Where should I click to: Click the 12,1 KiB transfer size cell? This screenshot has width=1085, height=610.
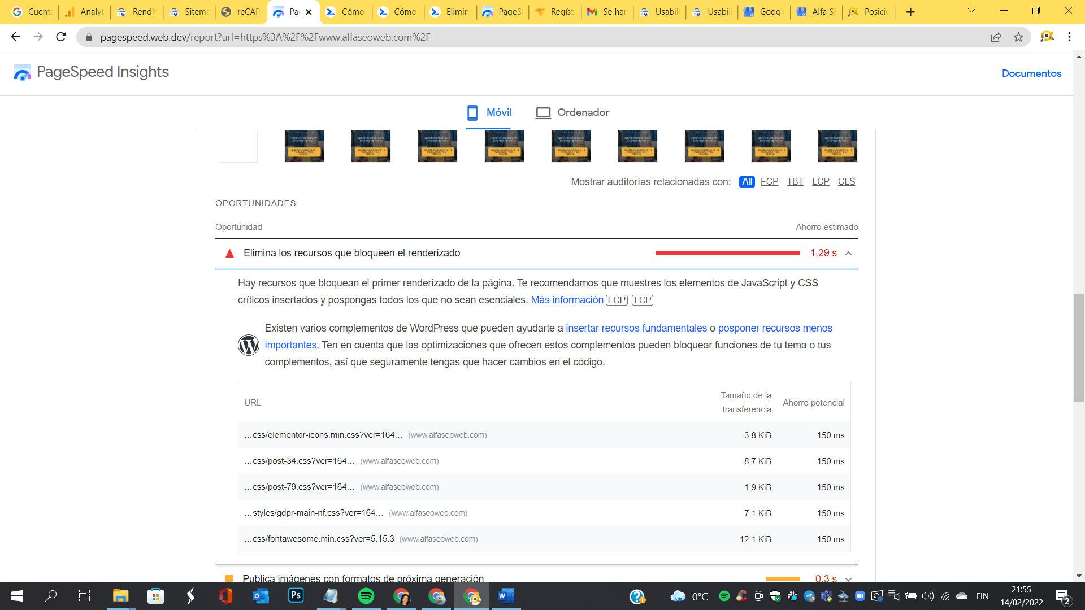pyautogui.click(x=755, y=539)
